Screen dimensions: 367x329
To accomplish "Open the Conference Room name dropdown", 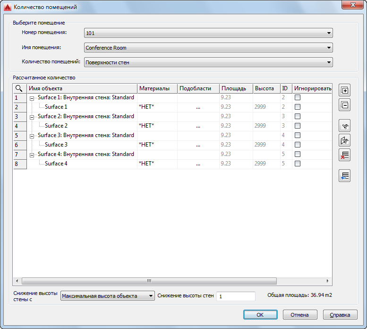I will point(208,48).
